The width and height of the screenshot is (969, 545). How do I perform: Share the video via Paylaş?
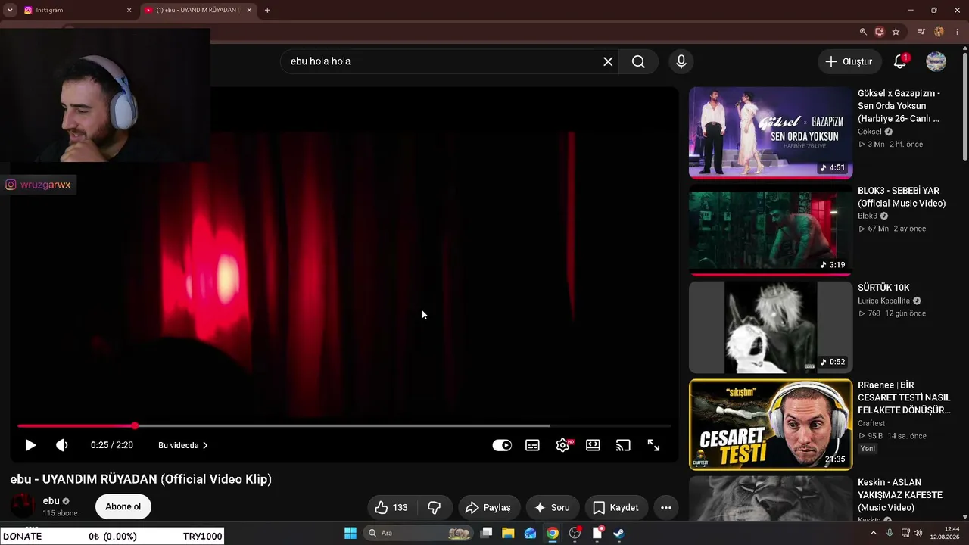click(x=488, y=507)
